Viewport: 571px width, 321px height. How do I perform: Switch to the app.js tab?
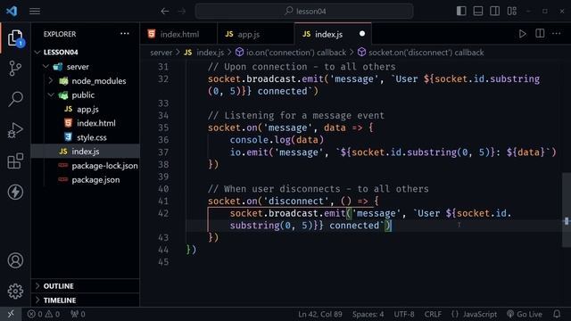[x=256, y=34]
